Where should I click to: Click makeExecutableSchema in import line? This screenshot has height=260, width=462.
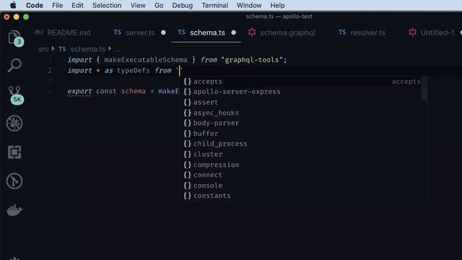coord(146,60)
